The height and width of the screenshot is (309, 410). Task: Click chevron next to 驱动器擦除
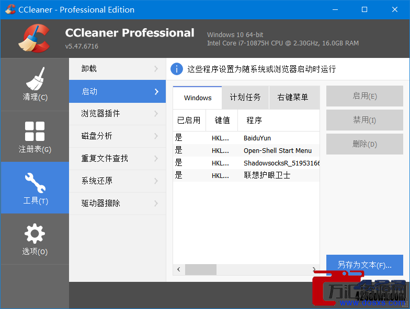point(156,204)
